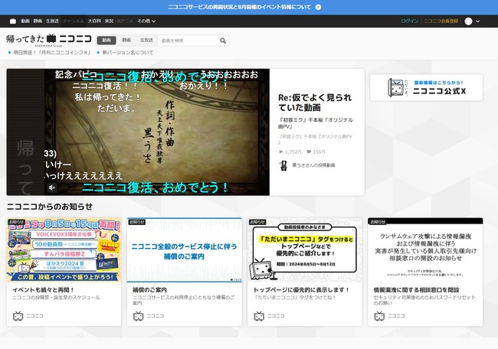The height and width of the screenshot is (349, 498).
Task: Click the Niconico icon under トップページに優先的に表示します！
Action: coord(259,316)
